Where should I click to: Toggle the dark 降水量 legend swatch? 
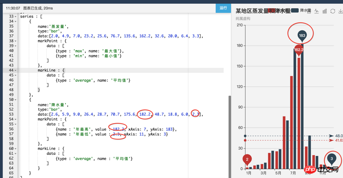click(295, 11)
